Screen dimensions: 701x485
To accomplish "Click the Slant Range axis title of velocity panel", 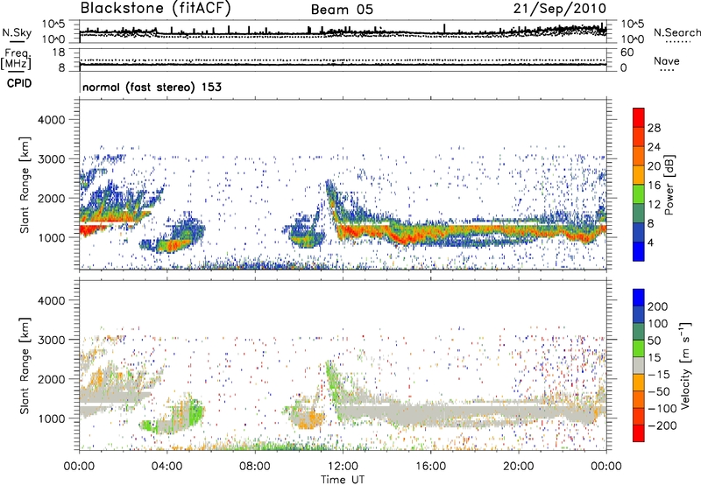I will [x=25, y=366].
